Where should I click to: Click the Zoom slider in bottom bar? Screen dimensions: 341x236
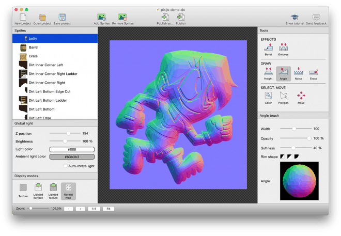[38, 209]
